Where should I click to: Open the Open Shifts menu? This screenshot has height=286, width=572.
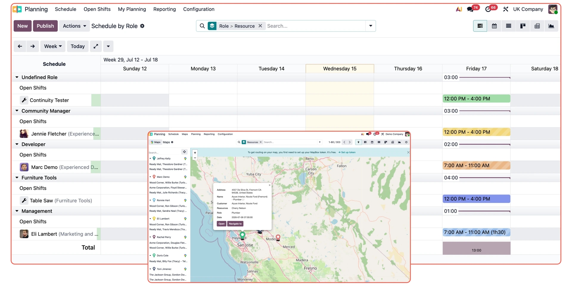[97, 9]
